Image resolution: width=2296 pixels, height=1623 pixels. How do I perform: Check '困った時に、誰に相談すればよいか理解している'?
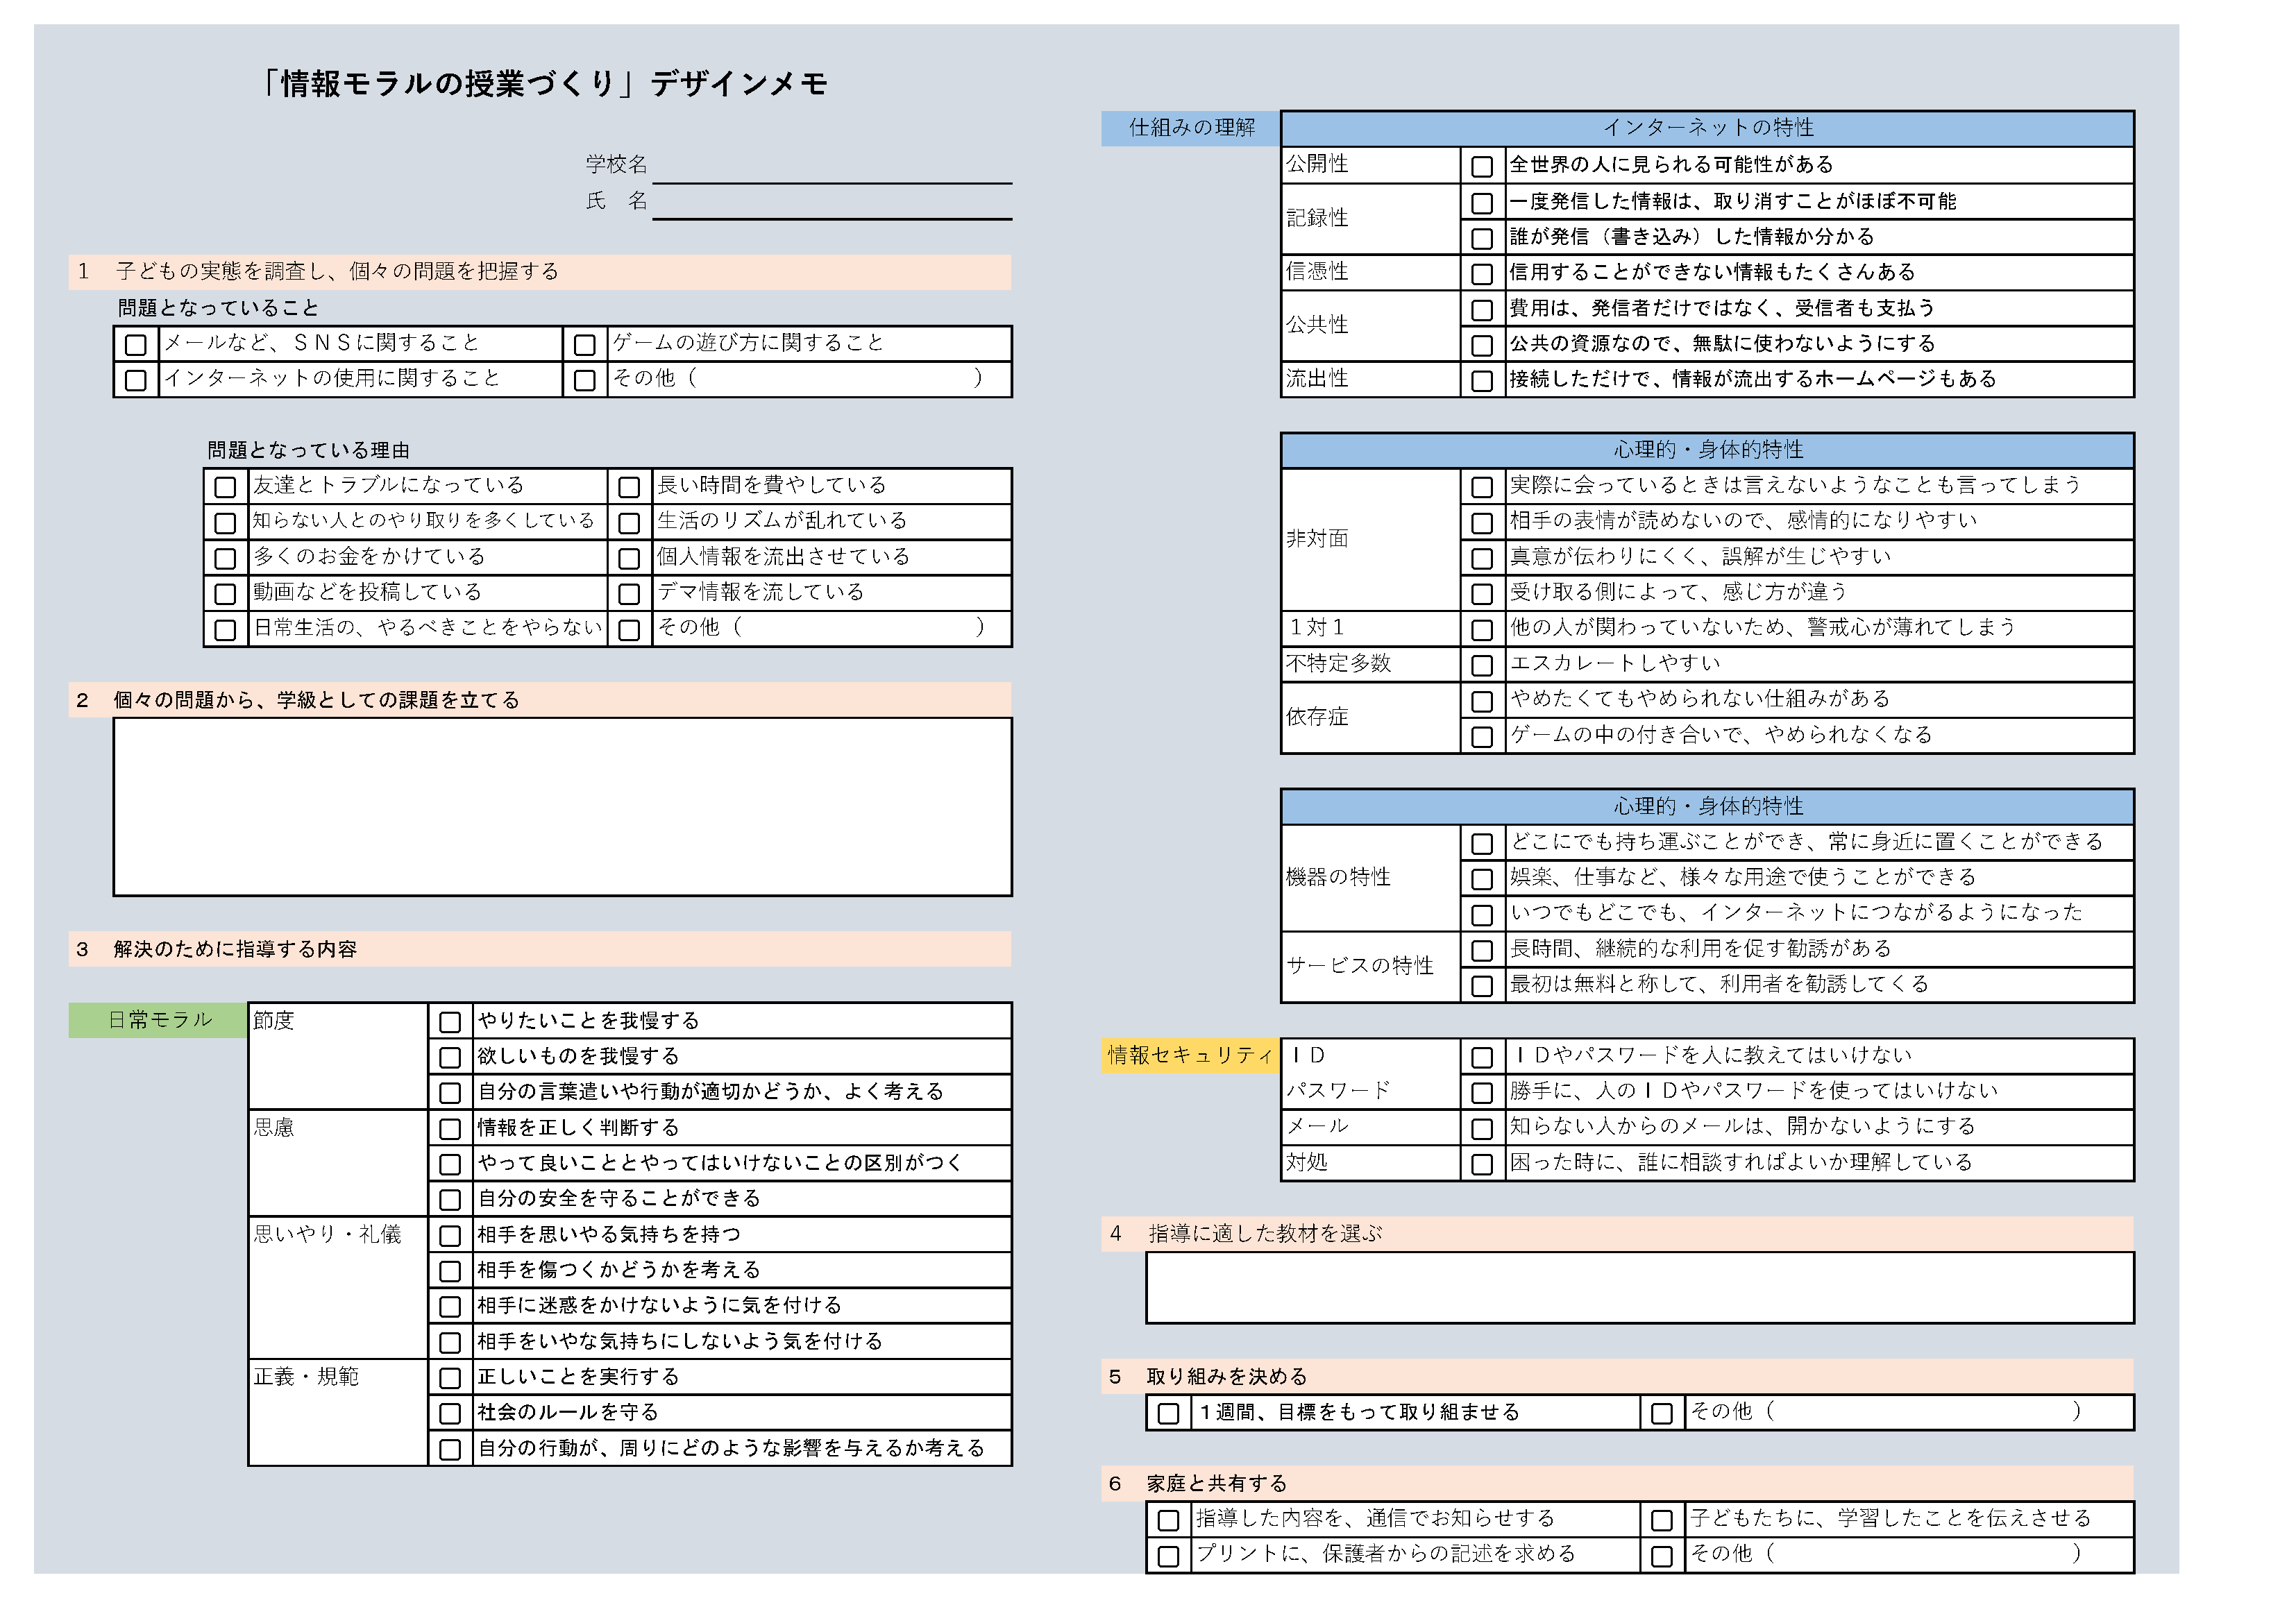[1483, 1164]
